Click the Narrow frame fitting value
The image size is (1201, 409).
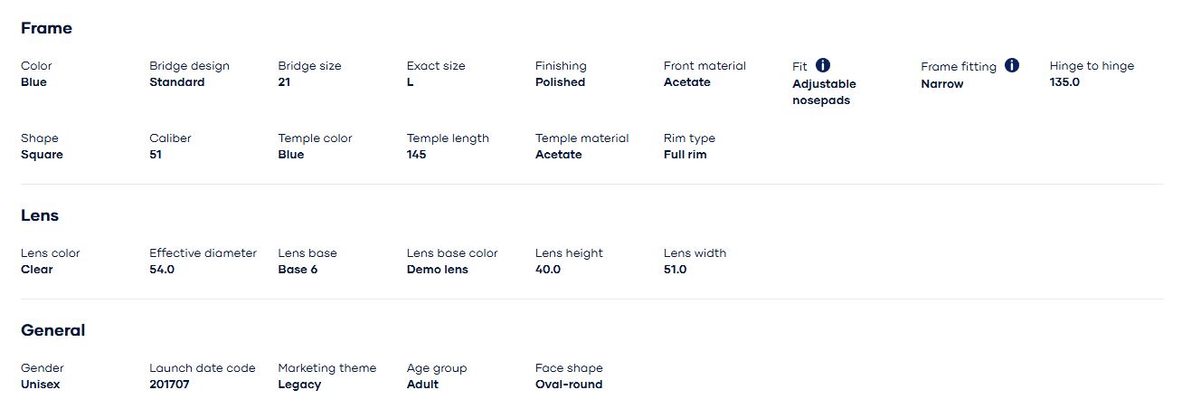(941, 84)
